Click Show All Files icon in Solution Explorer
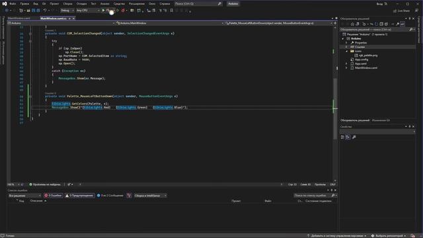Viewport: 423px width, 238px height. (386, 24)
